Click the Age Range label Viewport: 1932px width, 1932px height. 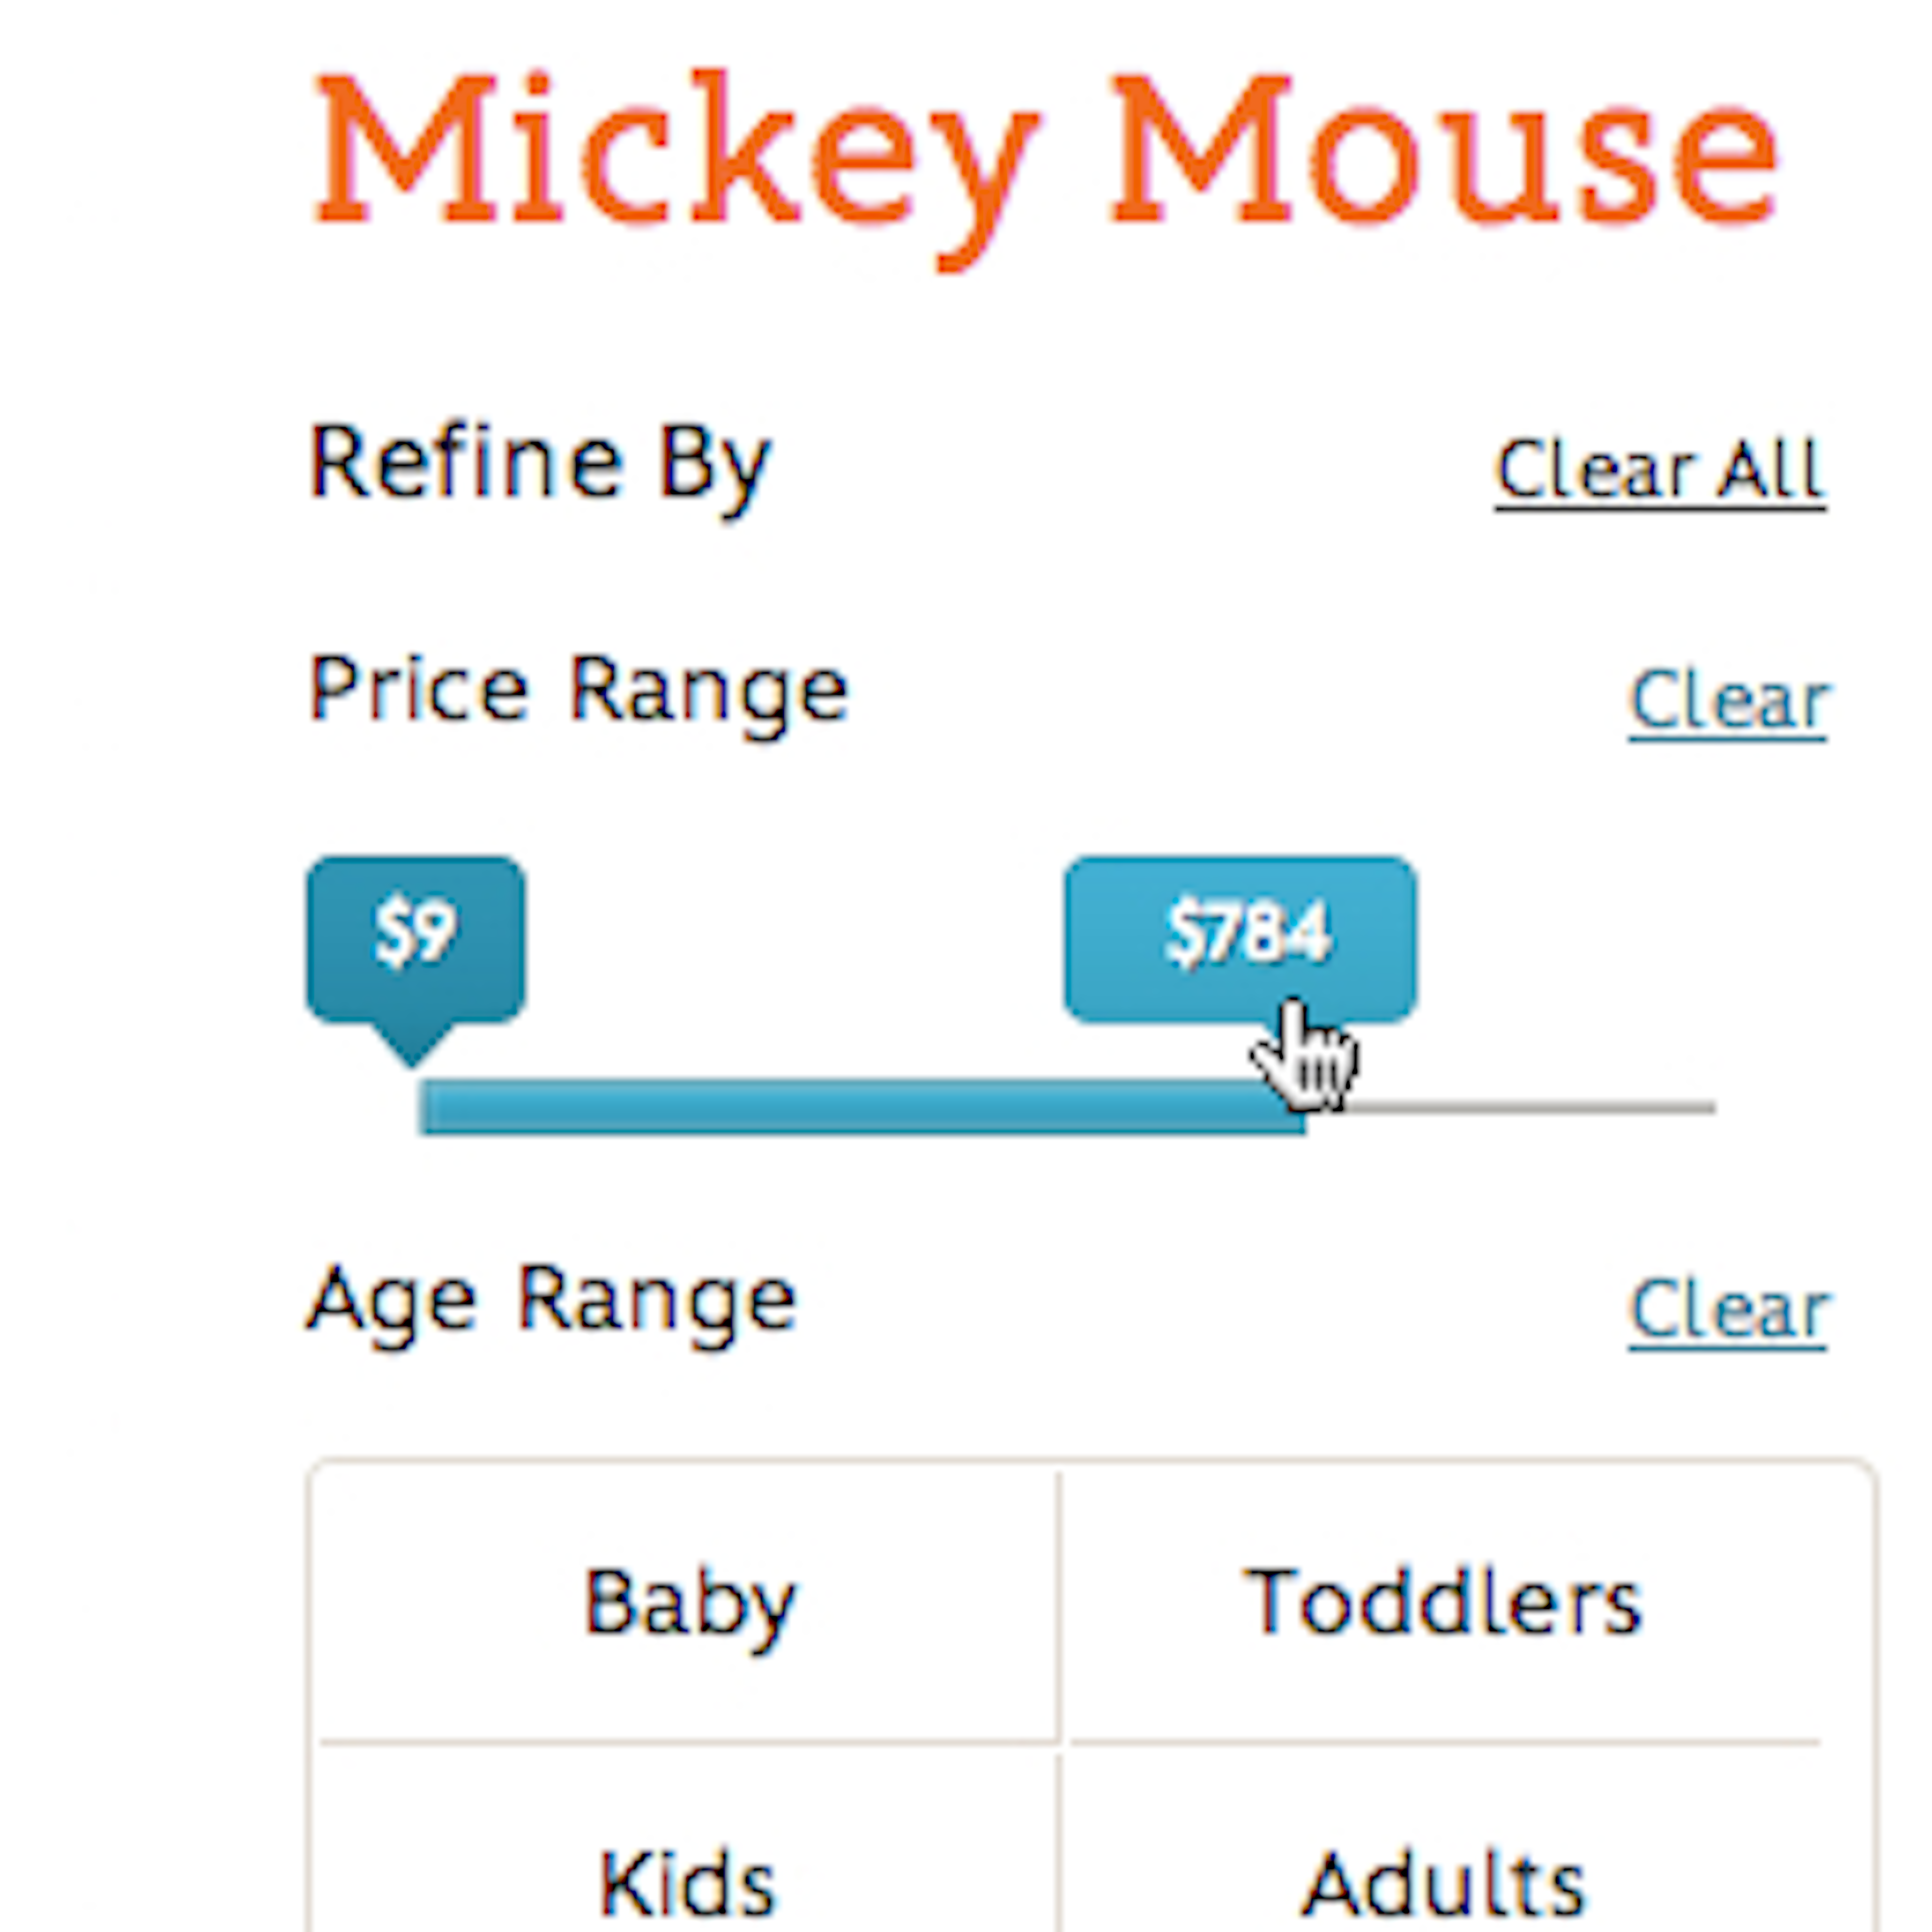551,1300
